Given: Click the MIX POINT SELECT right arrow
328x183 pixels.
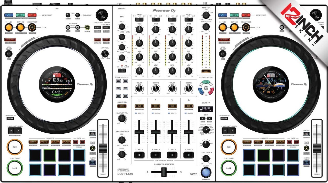Looking at the screenshot, I should pyautogui.click(x=77, y=27).
